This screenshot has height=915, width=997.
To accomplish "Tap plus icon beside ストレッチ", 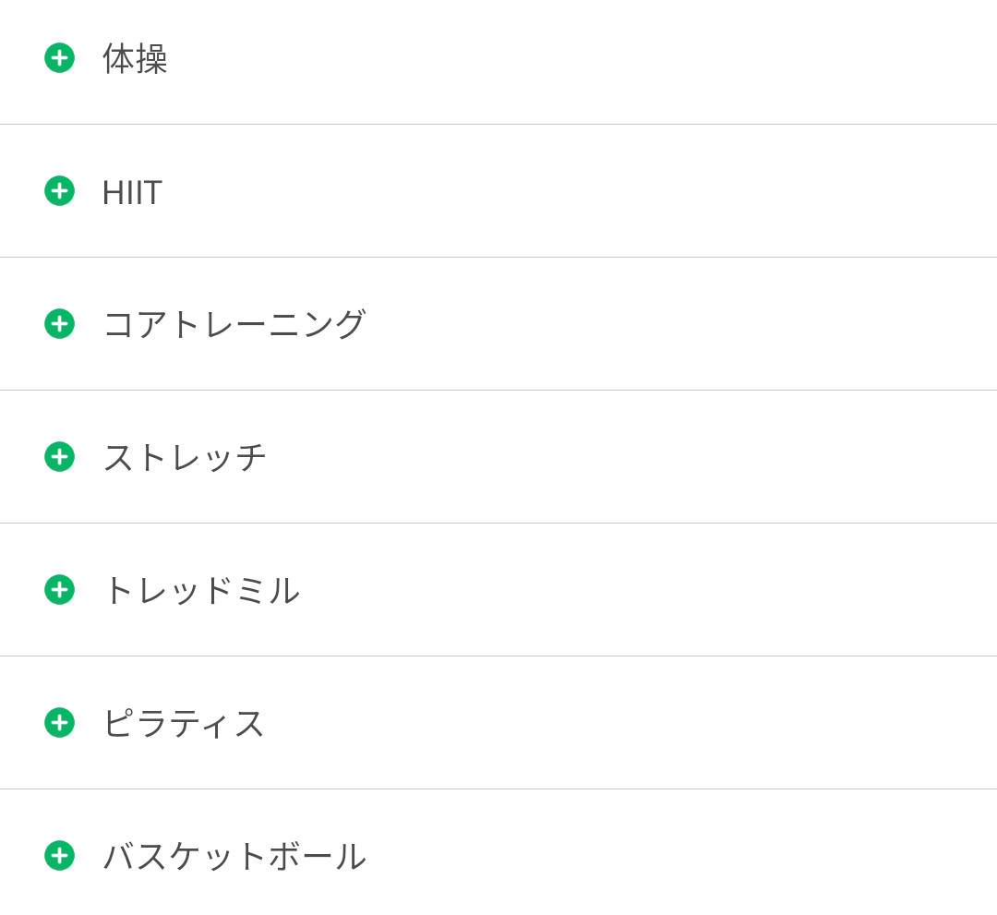I will [59, 457].
